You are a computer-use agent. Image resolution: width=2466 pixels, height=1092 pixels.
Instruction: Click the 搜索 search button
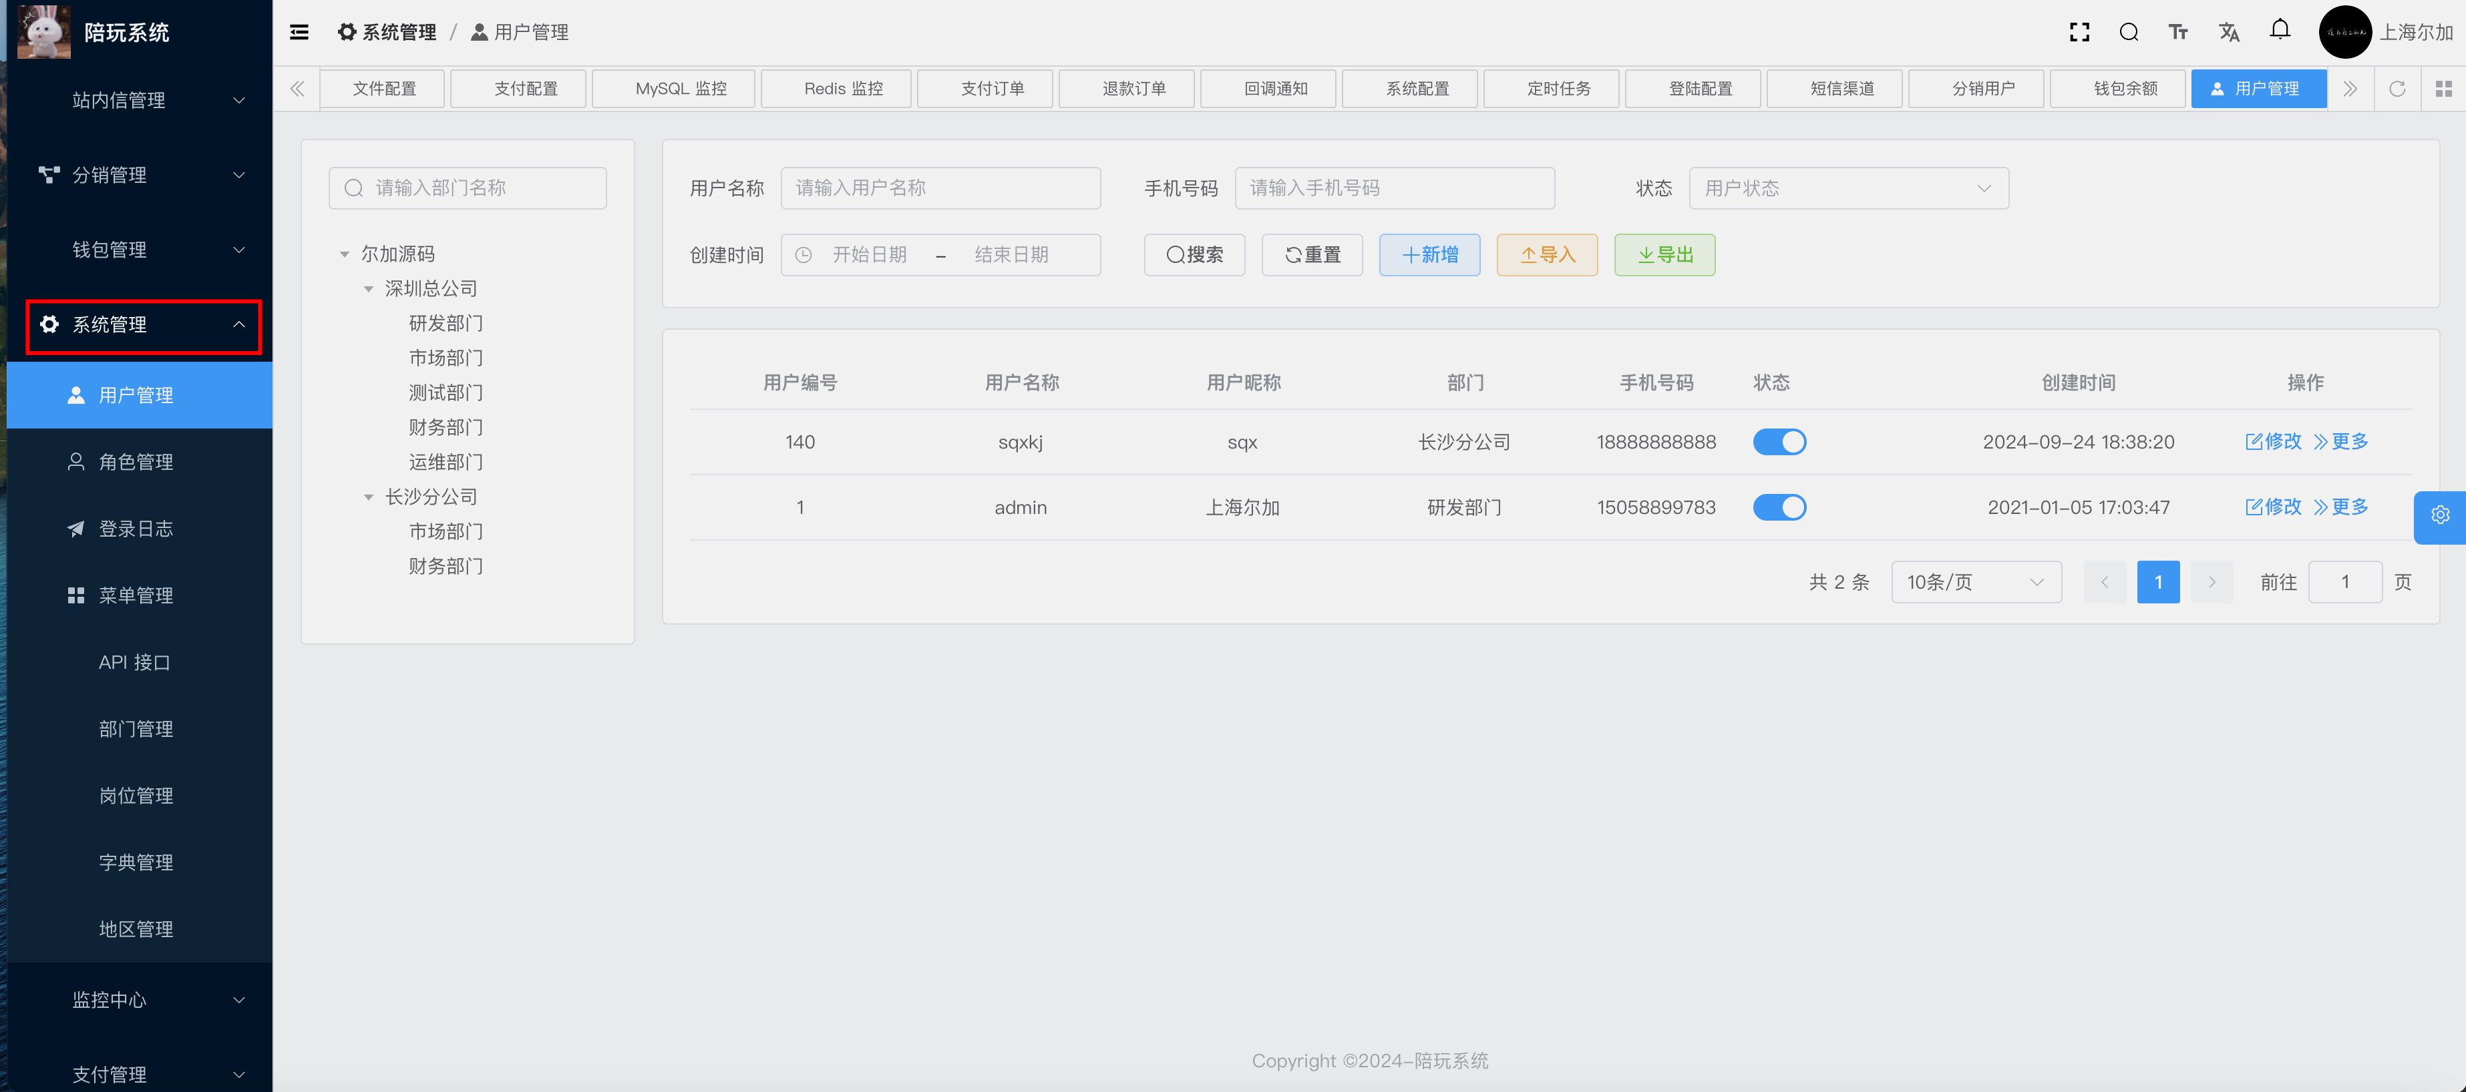coord(1195,256)
